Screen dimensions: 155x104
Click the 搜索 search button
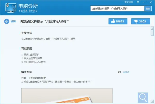(x=148, y=8)
